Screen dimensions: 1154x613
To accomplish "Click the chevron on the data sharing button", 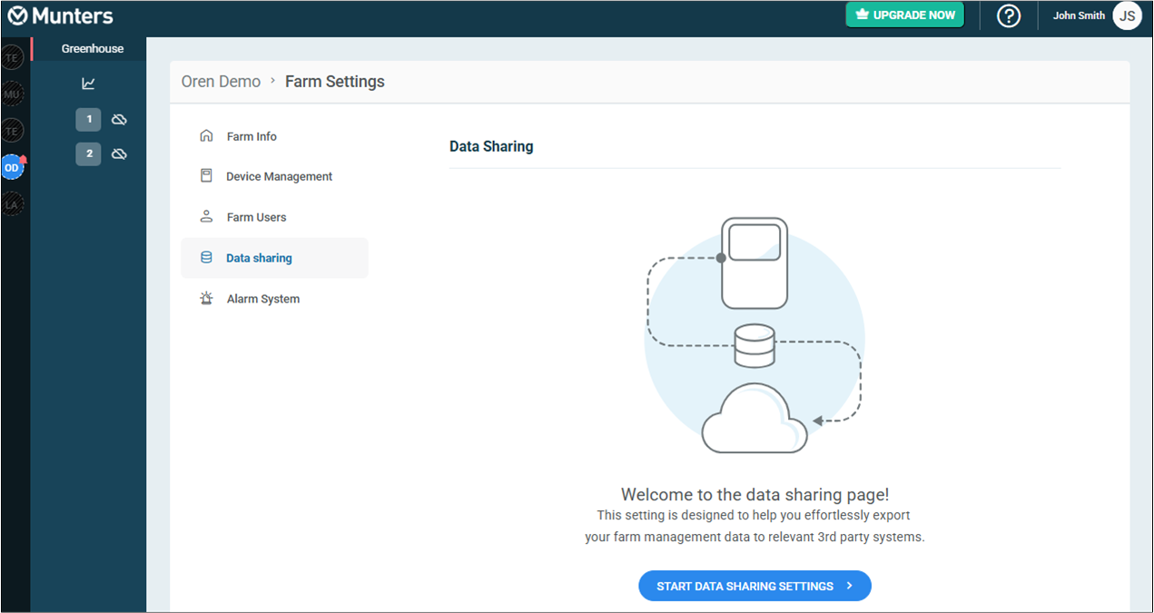I will (852, 586).
